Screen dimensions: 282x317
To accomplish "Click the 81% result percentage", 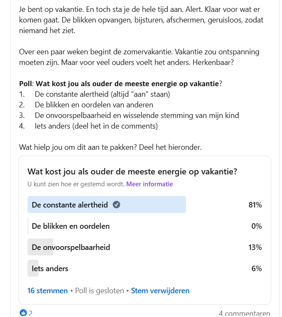I will [255, 205].
